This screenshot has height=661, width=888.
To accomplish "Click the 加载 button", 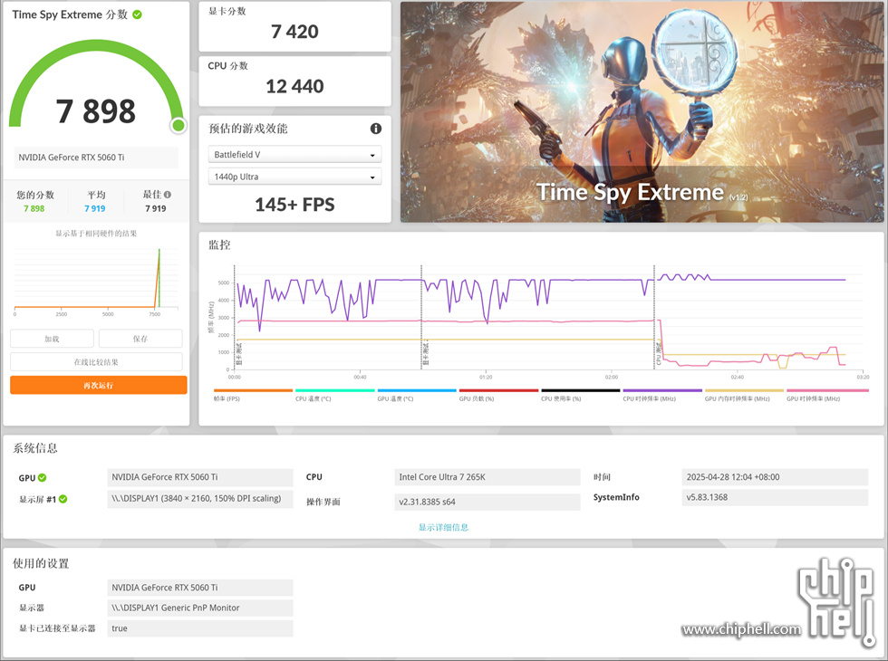I will tap(53, 339).
